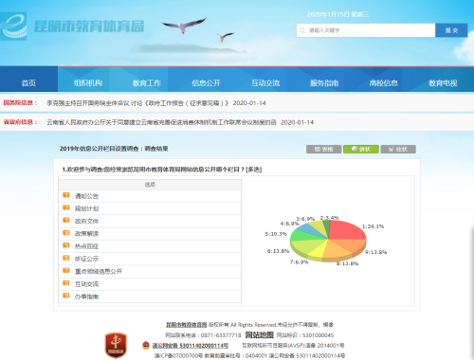474x360 pixels.
Task: Open the 网站地图 footer link
Action: 259,335
